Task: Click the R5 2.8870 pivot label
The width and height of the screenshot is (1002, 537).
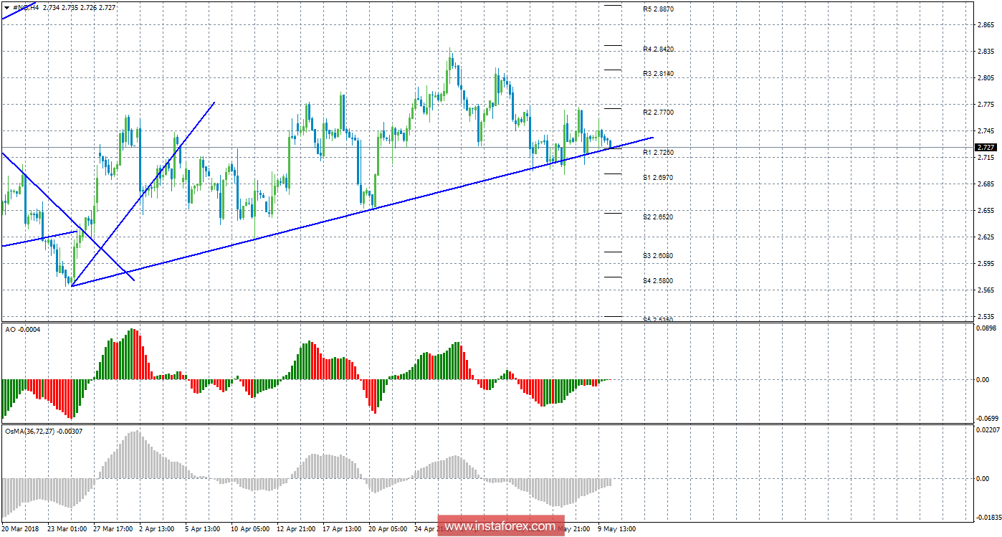Action: (x=658, y=9)
